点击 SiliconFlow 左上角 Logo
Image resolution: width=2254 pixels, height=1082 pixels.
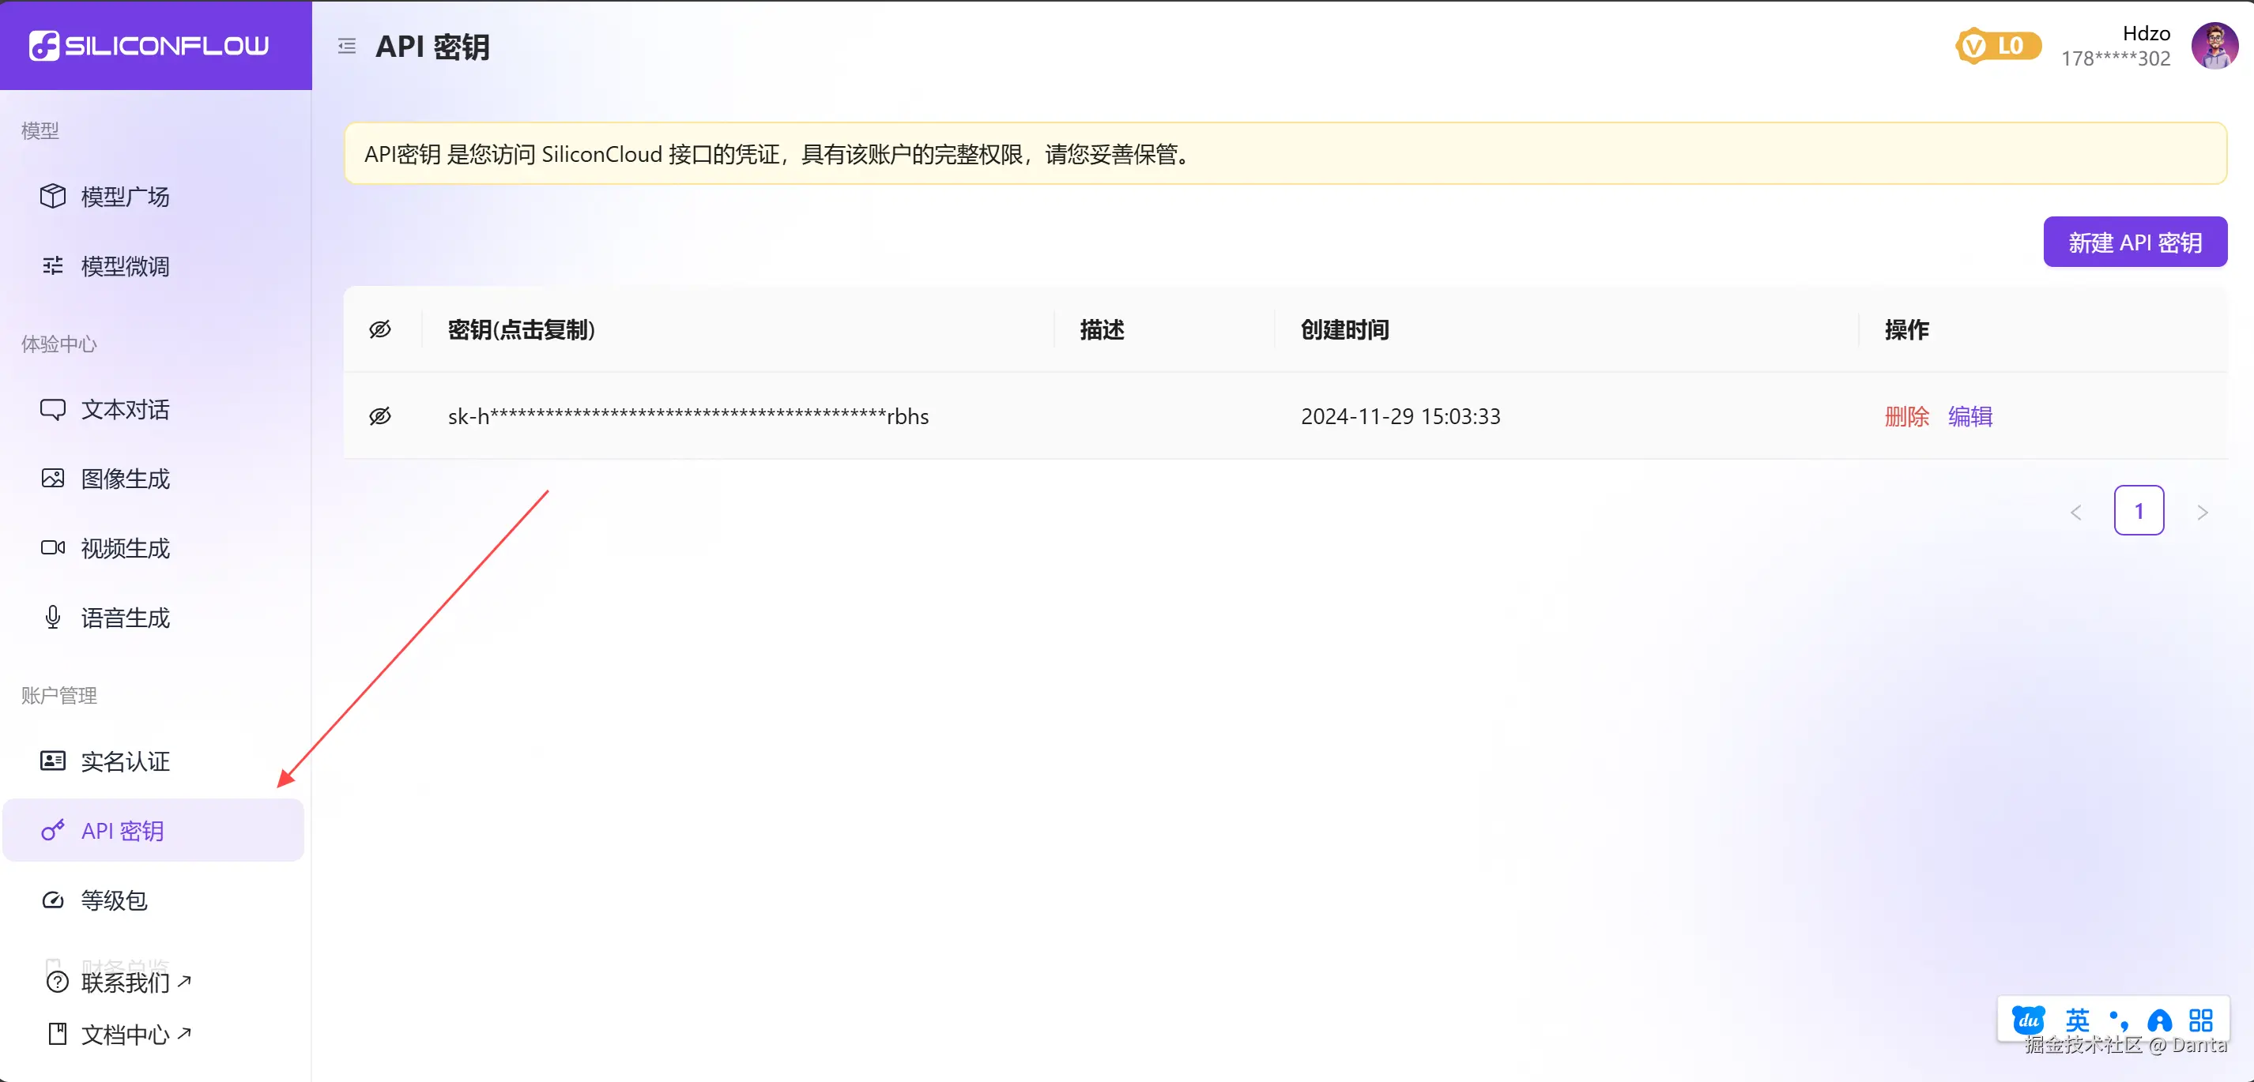[x=154, y=46]
